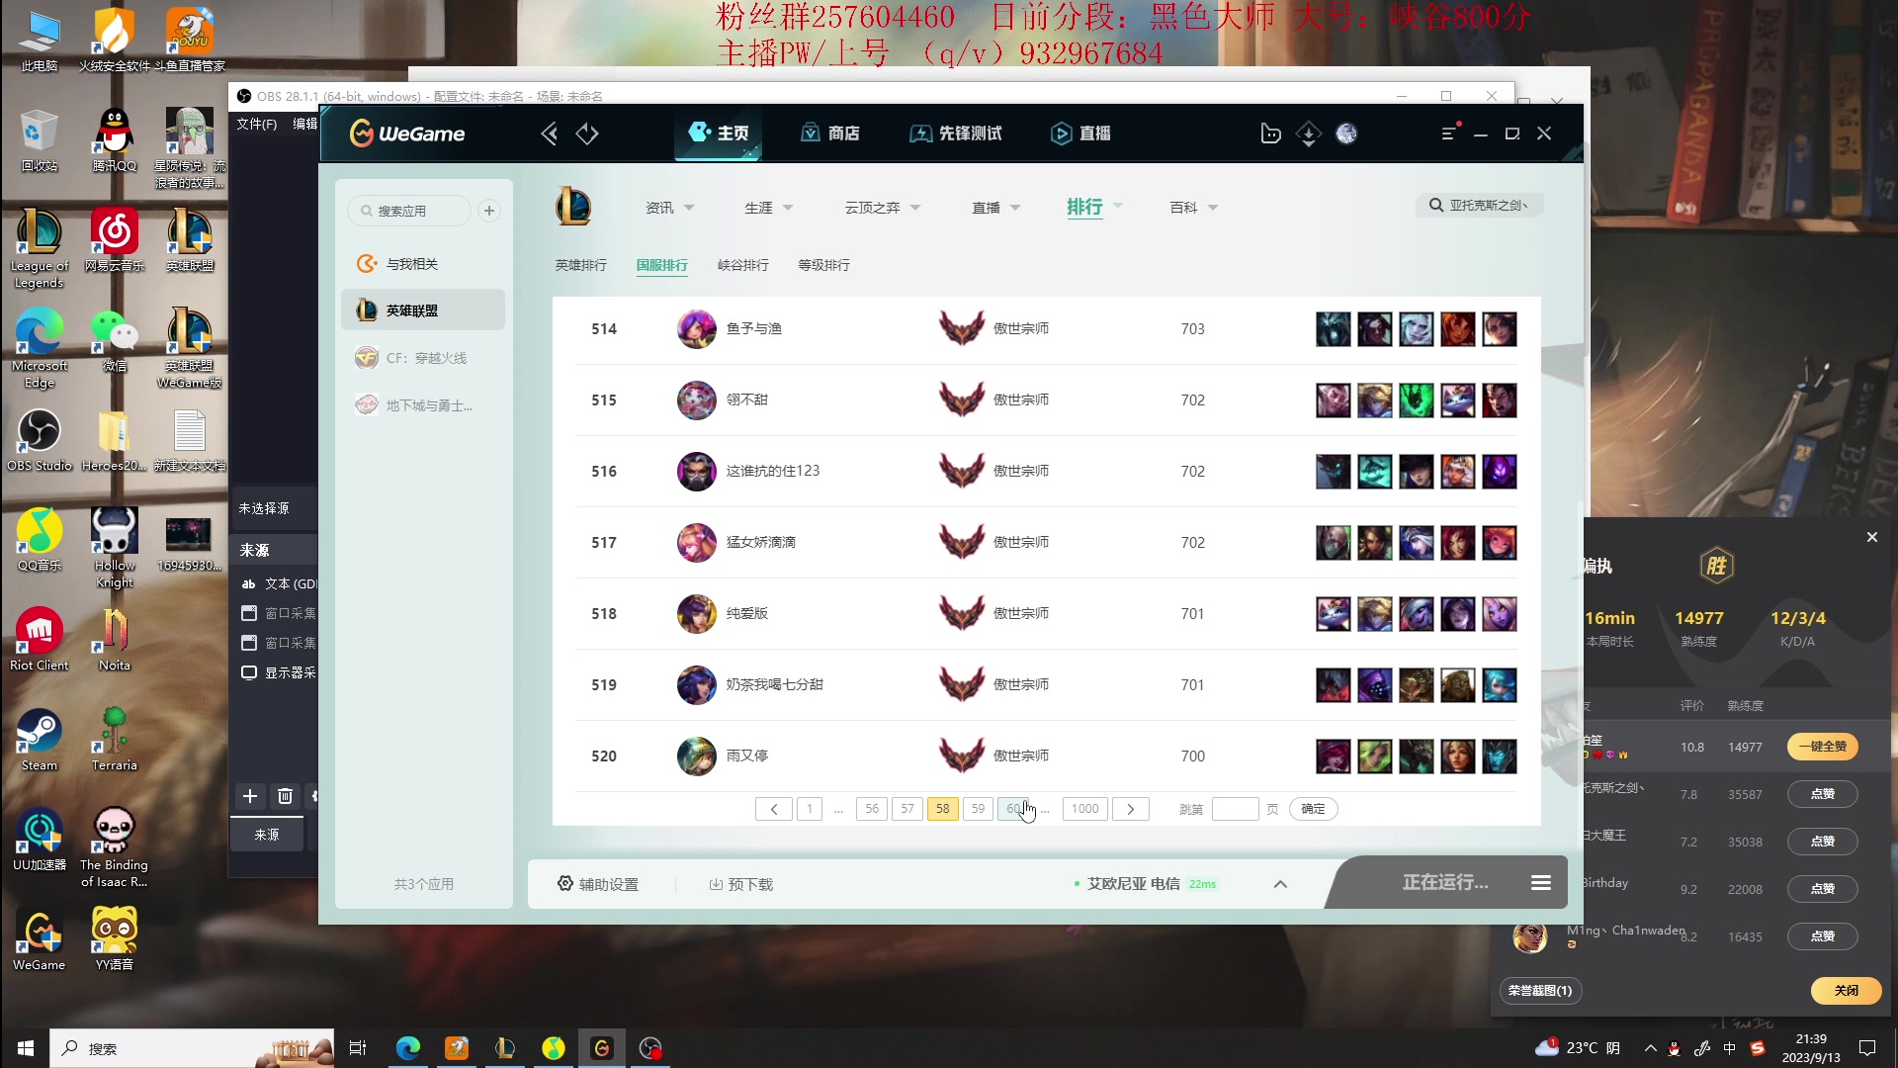Delete source with OBS trash icon
This screenshot has height=1068, width=1898.
[285, 796]
